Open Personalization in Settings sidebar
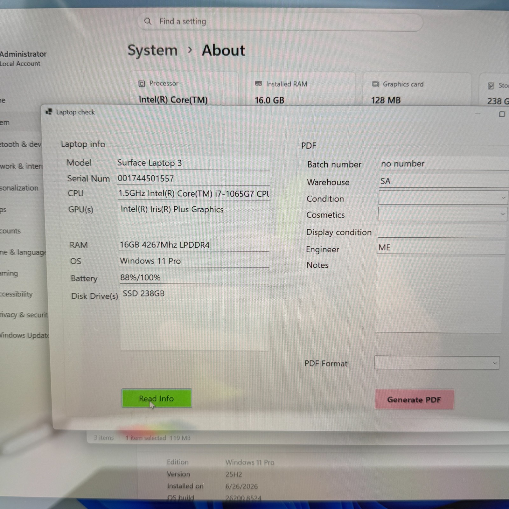This screenshot has height=509, width=509. point(19,188)
